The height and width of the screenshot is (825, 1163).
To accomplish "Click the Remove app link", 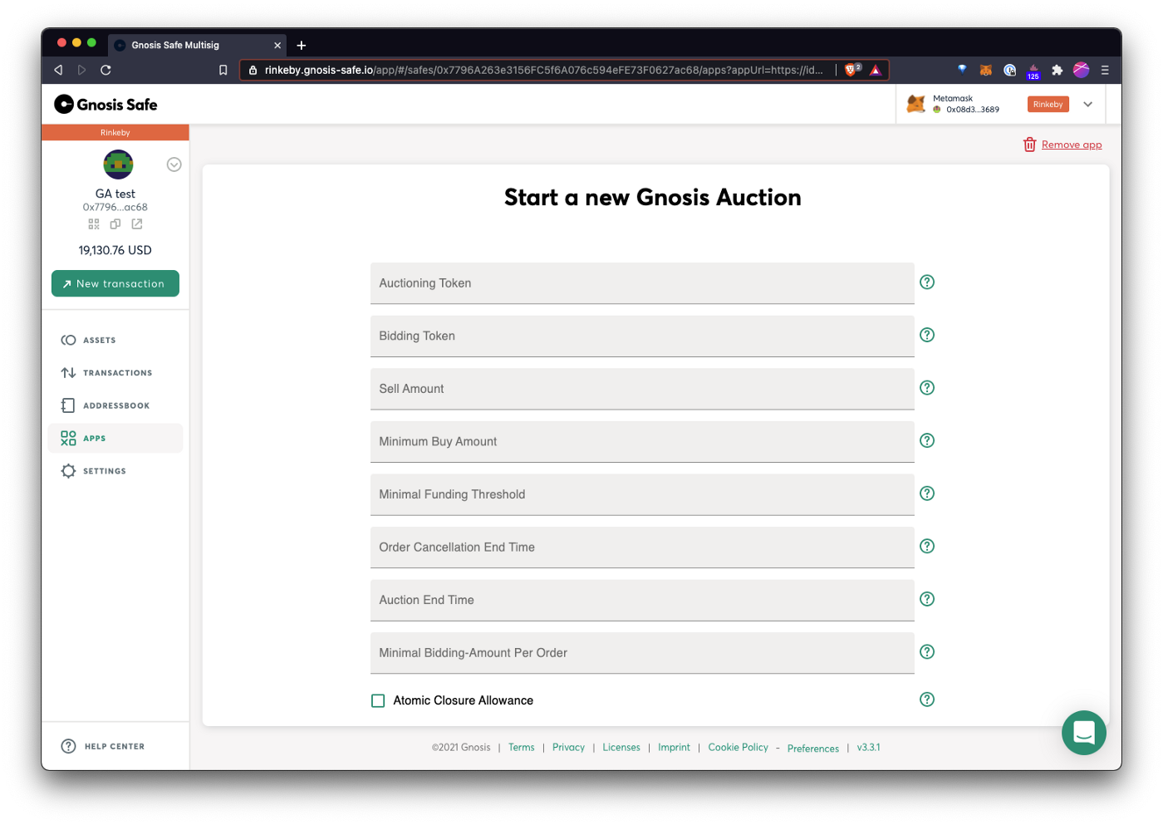I will [x=1070, y=144].
